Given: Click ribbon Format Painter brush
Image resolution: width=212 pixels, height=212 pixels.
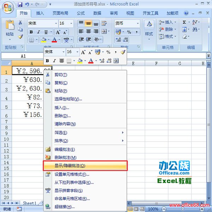Looking at the screenshot, I should (20, 36).
